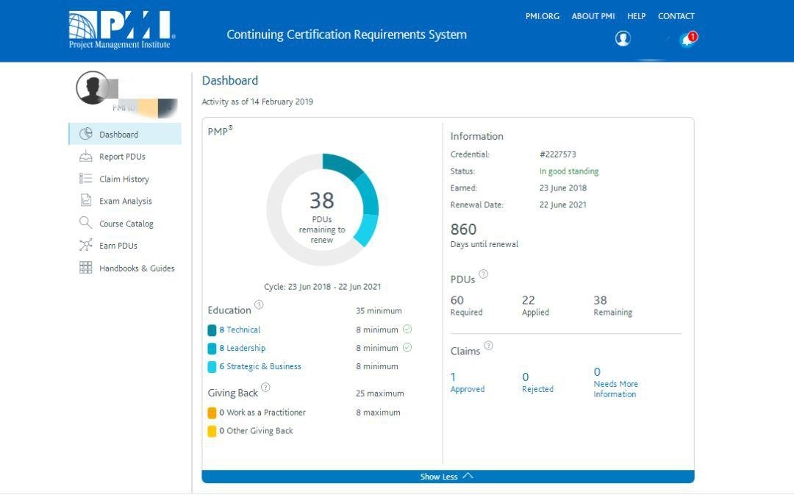Click the help icon beside Education

tap(259, 305)
